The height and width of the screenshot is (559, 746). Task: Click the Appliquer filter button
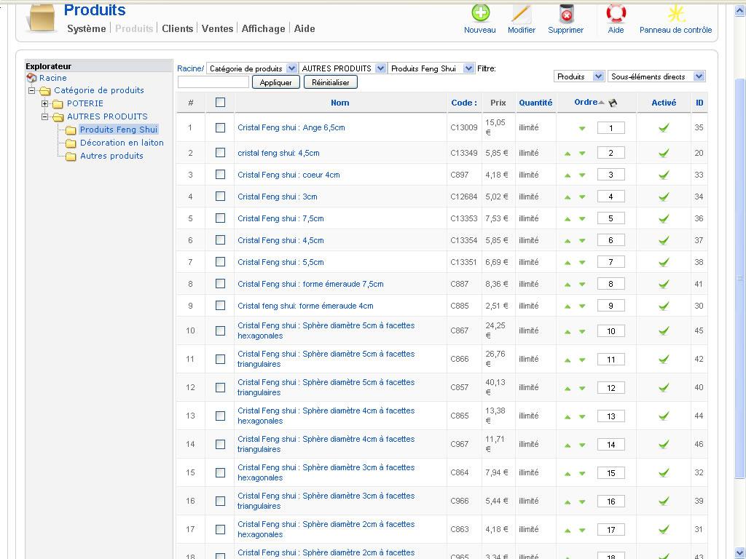pos(276,82)
